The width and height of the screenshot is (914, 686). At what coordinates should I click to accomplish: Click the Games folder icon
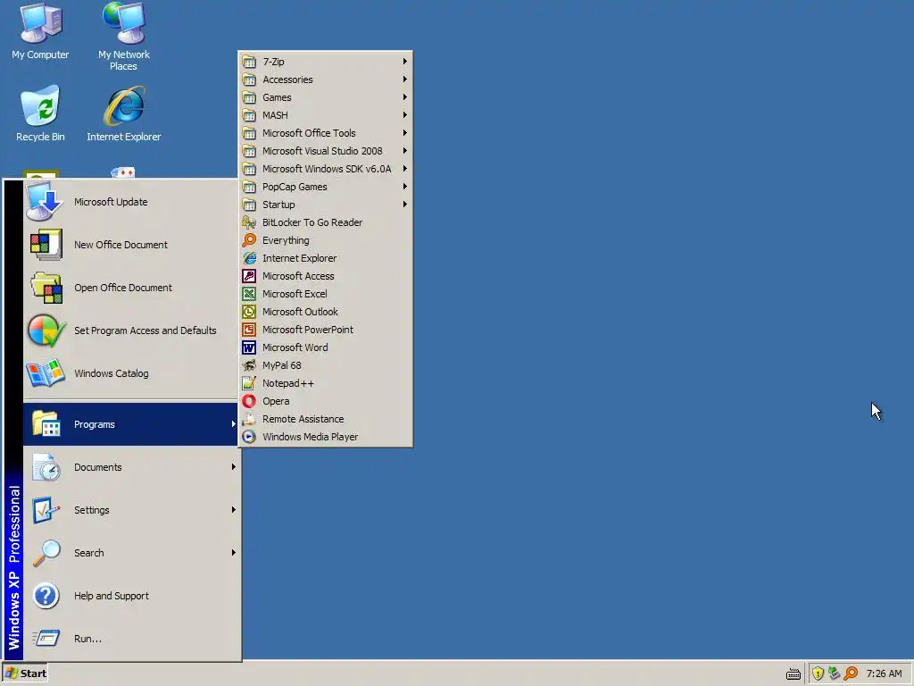(x=249, y=97)
